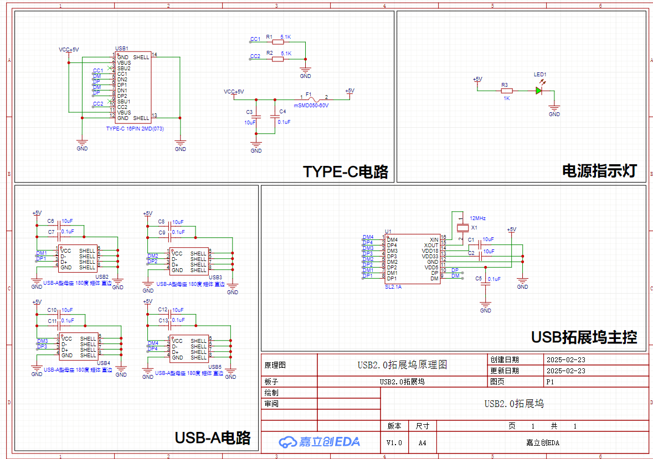This screenshot has width=653, height=459.
Task: Select the green LED1 diode symbol
Action: pos(539,90)
